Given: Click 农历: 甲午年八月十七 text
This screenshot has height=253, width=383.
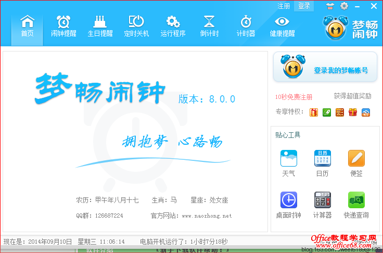Looking at the screenshot, I should pos(107,200).
